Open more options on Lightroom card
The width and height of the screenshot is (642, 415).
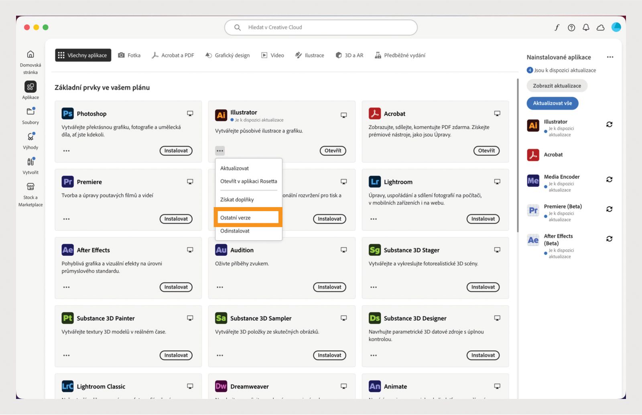tap(374, 219)
